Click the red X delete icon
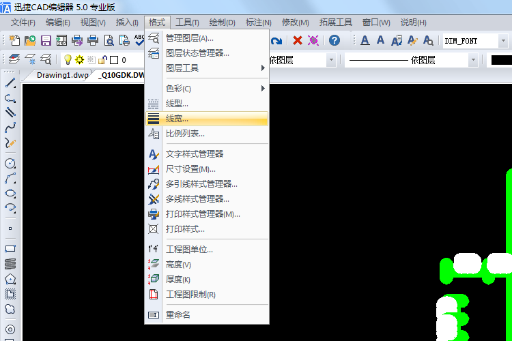The image size is (512, 341). [298, 40]
